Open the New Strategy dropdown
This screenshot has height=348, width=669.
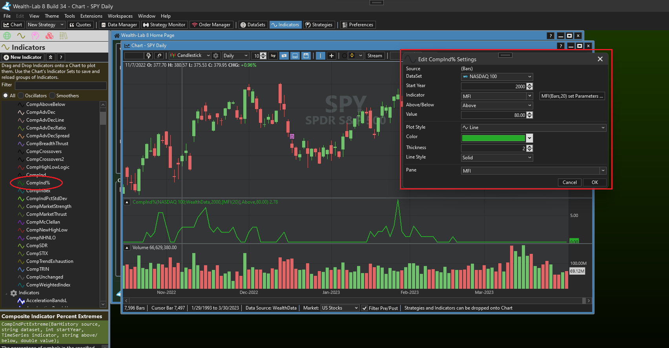(46, 25)
